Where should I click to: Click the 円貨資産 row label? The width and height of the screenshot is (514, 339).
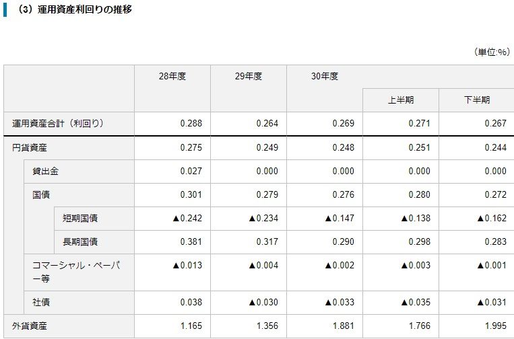[30, 147]
